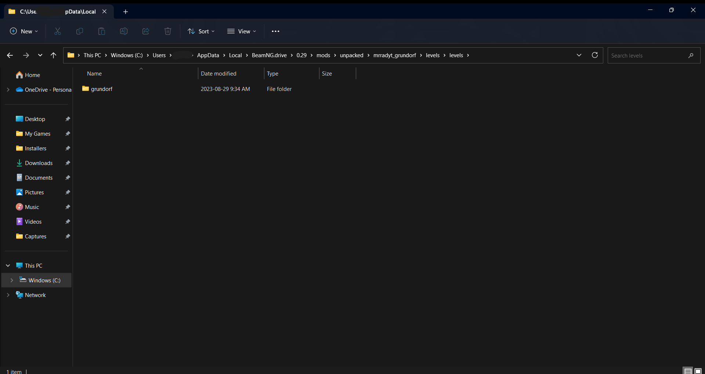Navigate to Users breadcrumb
705x374 pixels.
tap(159, 55)
